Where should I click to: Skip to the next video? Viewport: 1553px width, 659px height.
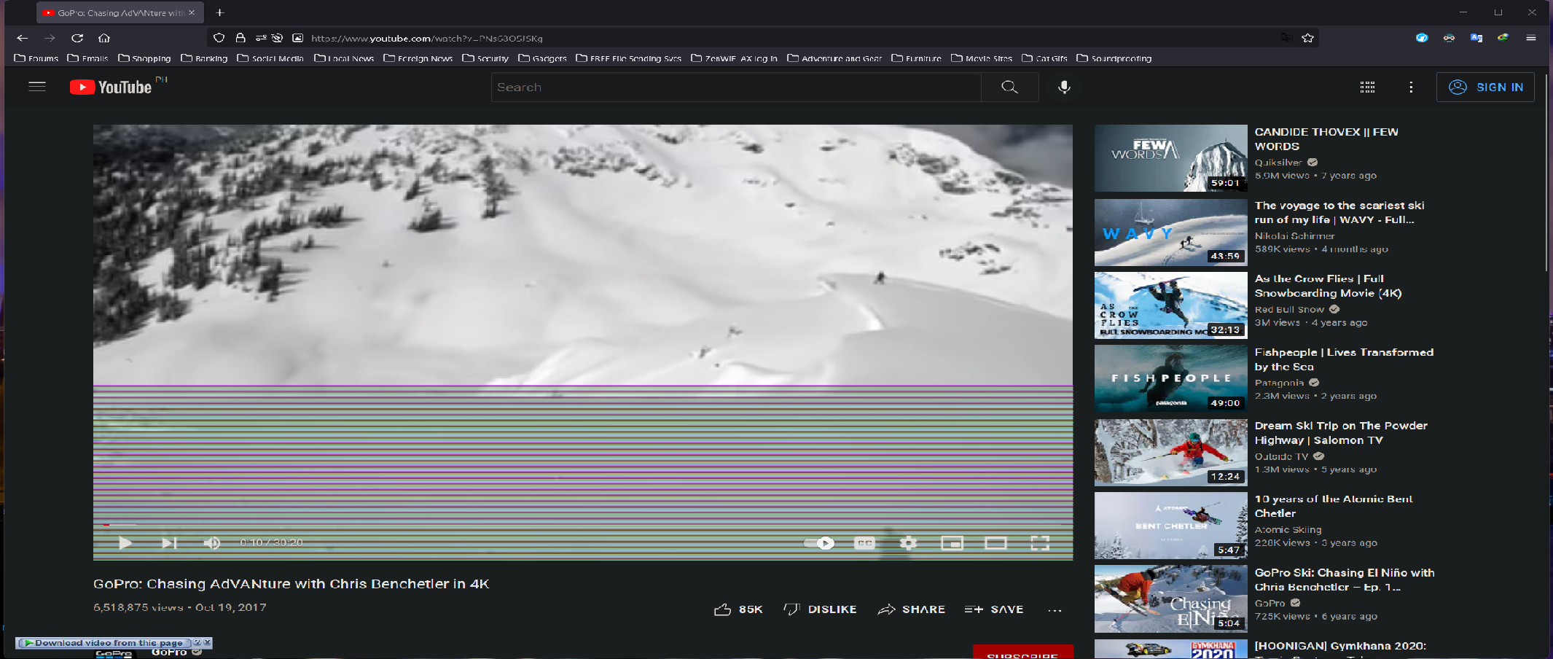pos(169,542)
